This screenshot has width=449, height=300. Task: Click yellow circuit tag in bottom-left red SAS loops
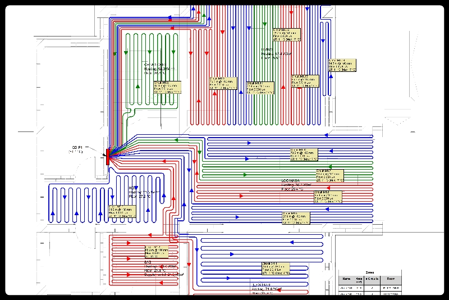point(157,252)
